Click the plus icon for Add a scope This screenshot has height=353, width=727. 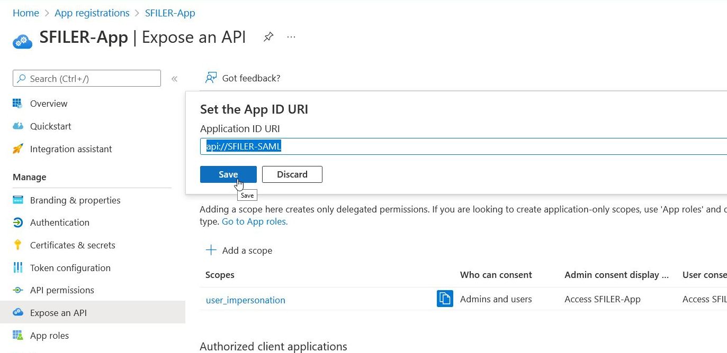211,250
